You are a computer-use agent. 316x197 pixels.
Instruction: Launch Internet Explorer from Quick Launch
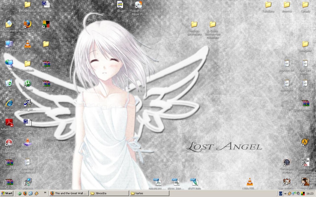tap(31, 193)
